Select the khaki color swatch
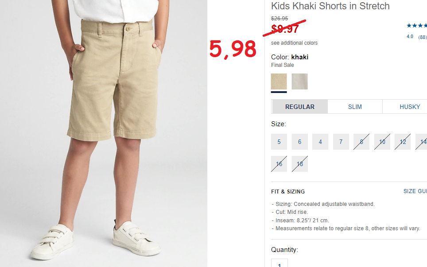 pos(279,81)
